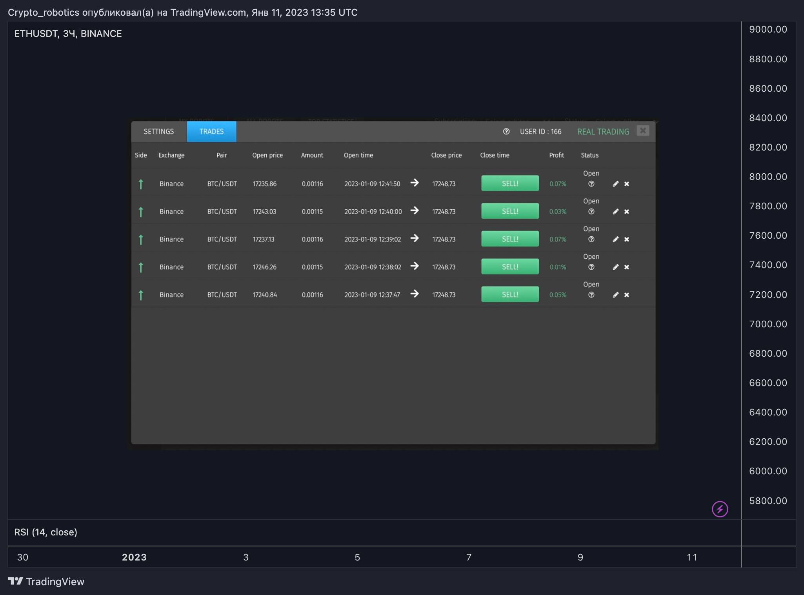Click the purple lightning bolt icon
The image size is (804, 595).
coord(720,509)
